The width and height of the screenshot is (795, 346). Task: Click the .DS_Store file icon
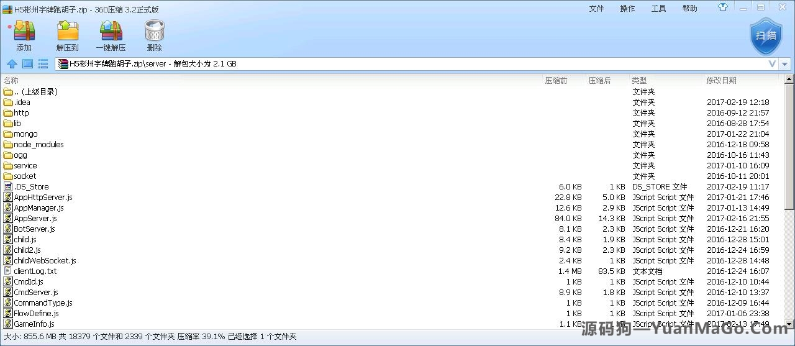(8, 186)
